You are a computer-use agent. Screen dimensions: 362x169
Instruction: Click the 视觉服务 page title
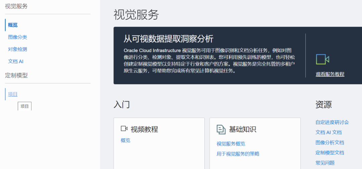click(x=136, y=15)
